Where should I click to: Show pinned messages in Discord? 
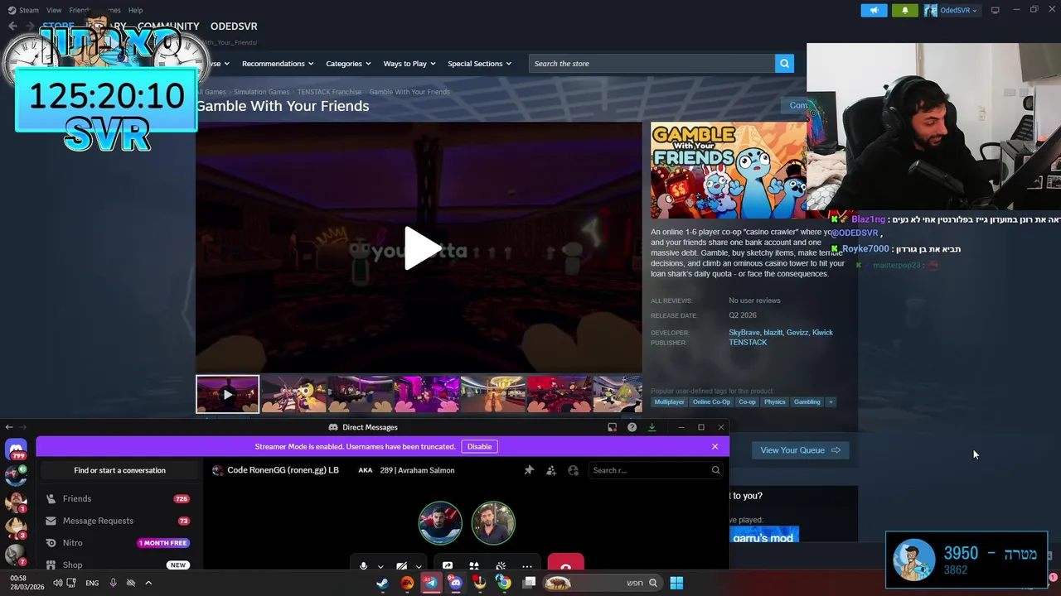coord(529,470)
